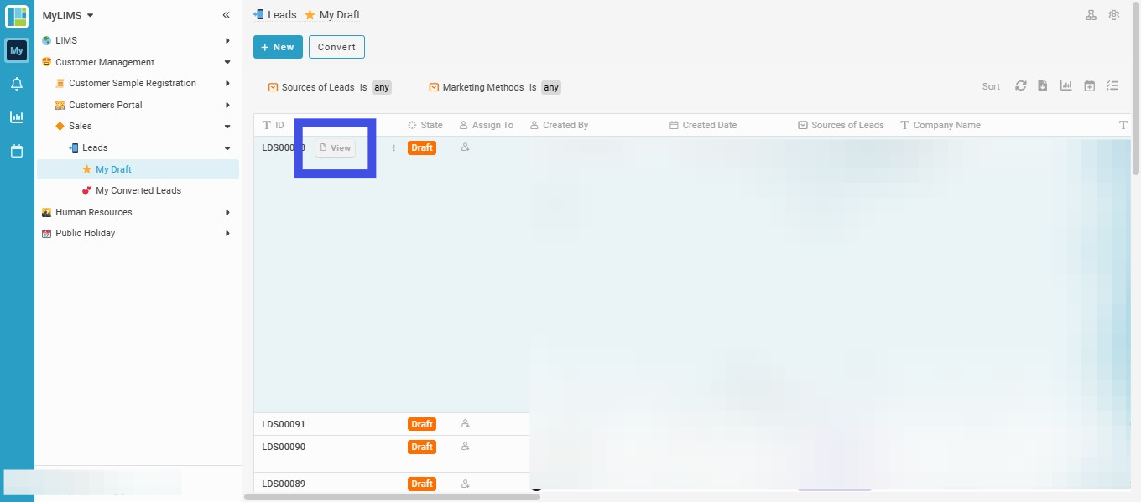Open the bar chart view icon in toolbar
Viewport: 1141px width, 502px height.
(1066, 85)
